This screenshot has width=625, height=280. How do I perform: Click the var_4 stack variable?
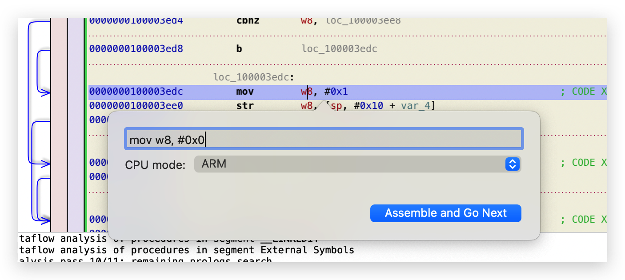(x=416, y=106)
